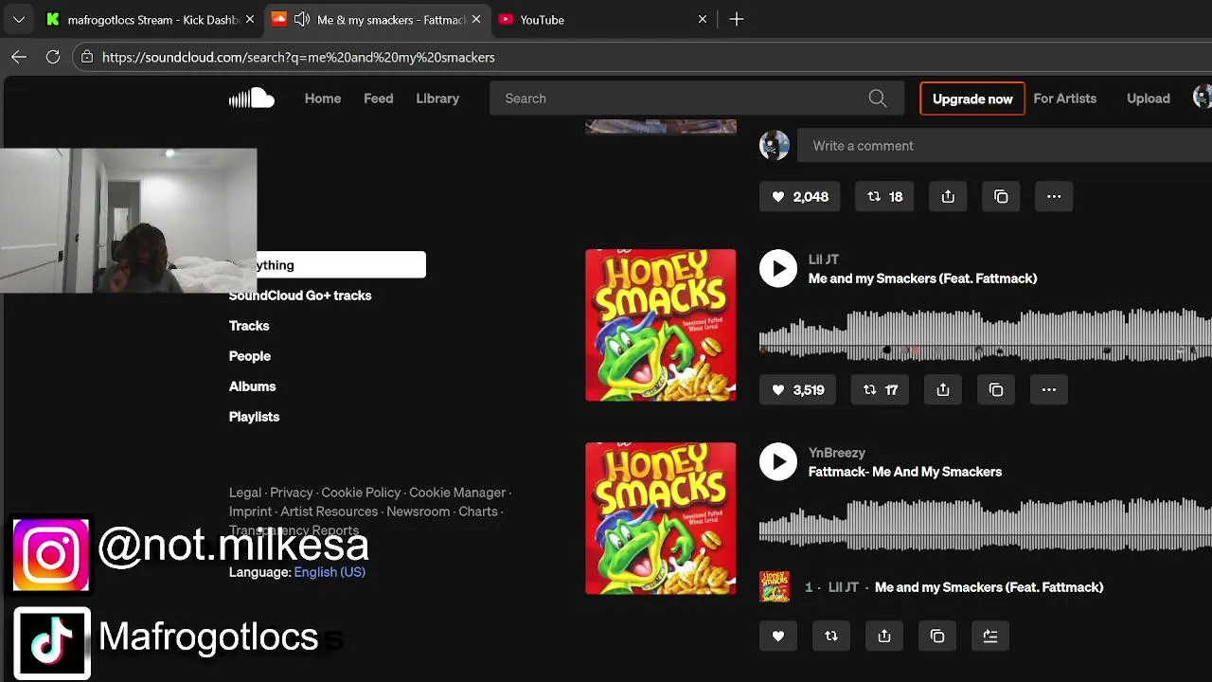Copy link of the 2,048-likes track
Image resolution: width=1212 pixels, height=682 pixels.
coord(1001,197)
